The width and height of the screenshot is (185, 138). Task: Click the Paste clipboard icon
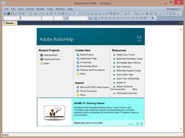(63, 14)
